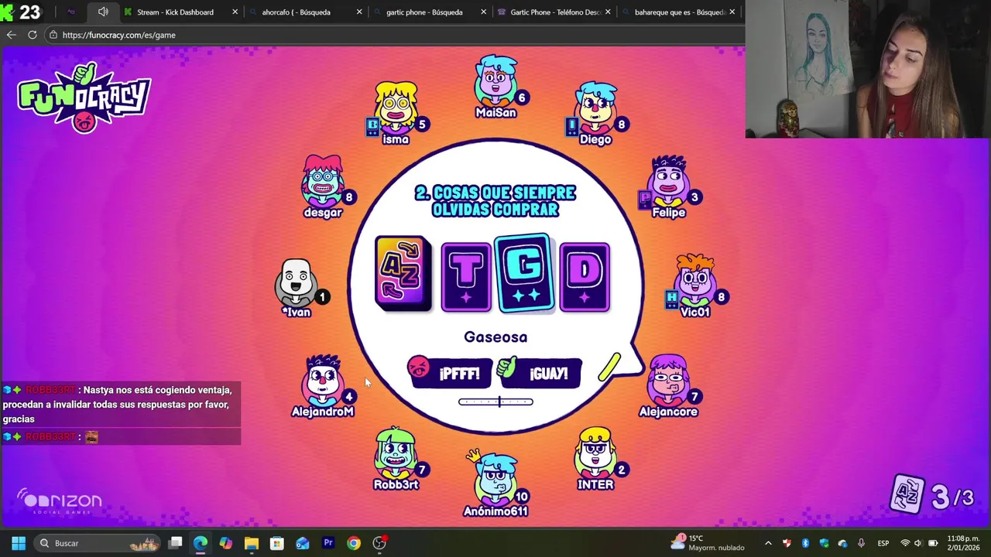The height and width of the screenshot is (557, 991).
Task: Open Microsoft Edge from the taskbar
Action: (x=201, y=543)
